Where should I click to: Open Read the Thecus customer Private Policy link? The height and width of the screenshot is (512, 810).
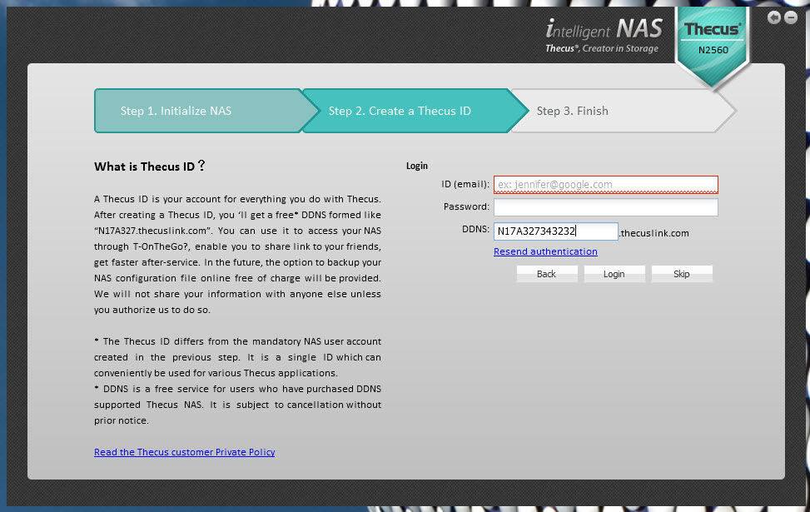[x=185, y=452]
